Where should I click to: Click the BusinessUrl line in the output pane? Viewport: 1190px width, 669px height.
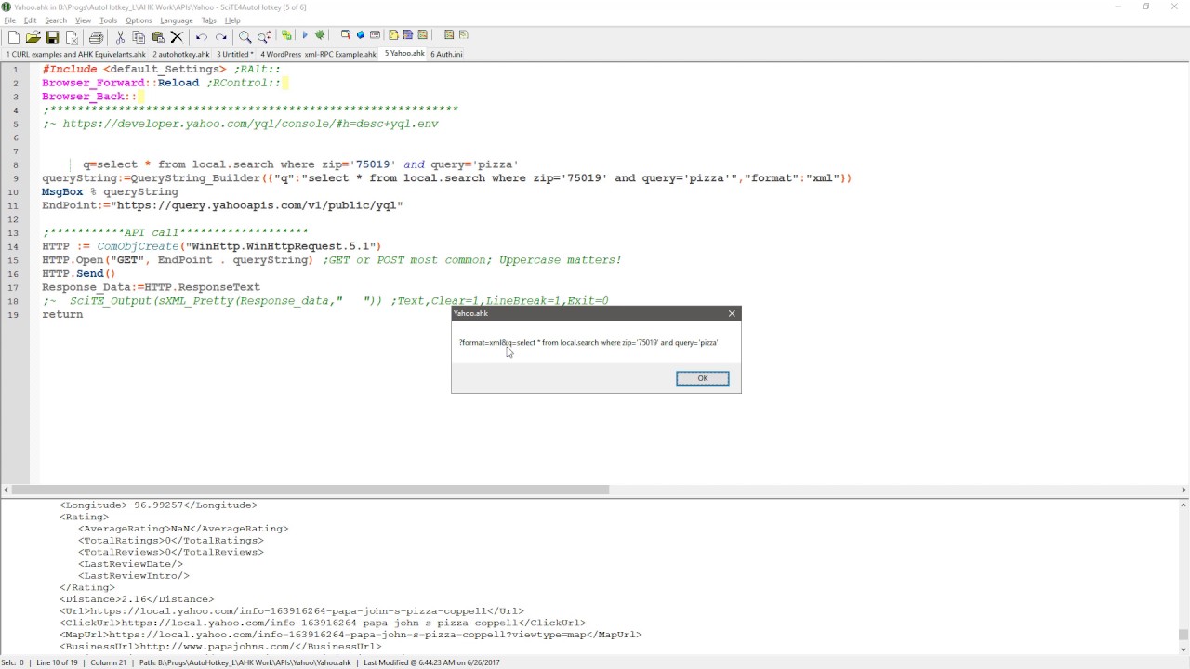221,647
